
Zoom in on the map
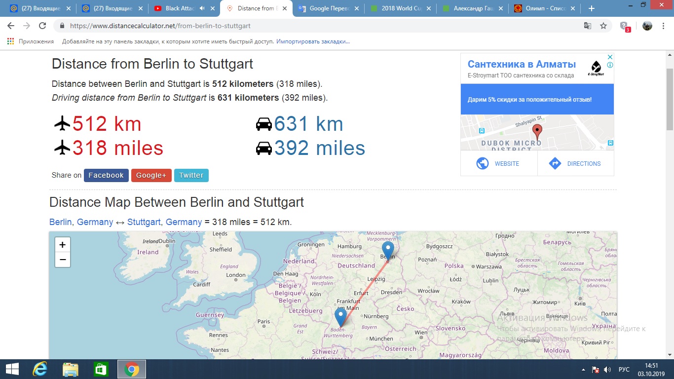63,245
